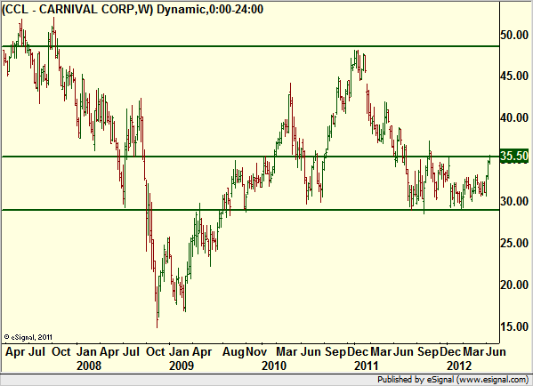Click the 2010 year label
The width and height of the screenshot is (533, 386).
point(274,366)
